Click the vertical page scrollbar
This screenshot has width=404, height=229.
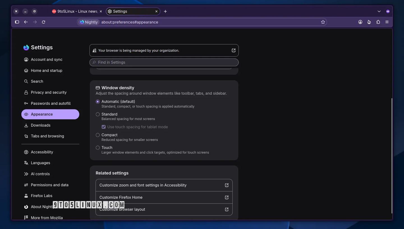point(392,156)
